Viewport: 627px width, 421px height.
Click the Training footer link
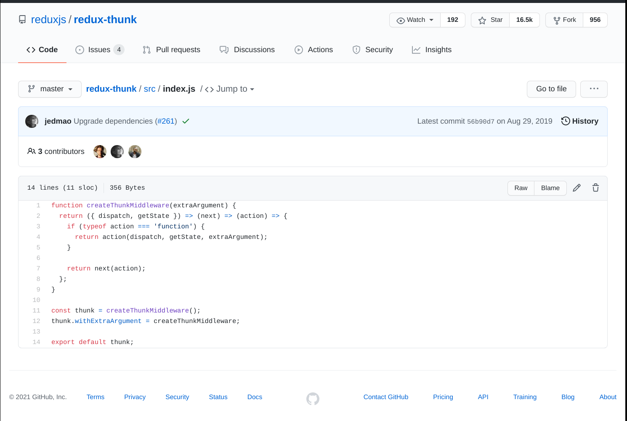pyautogui.click(x=525, y=397)
